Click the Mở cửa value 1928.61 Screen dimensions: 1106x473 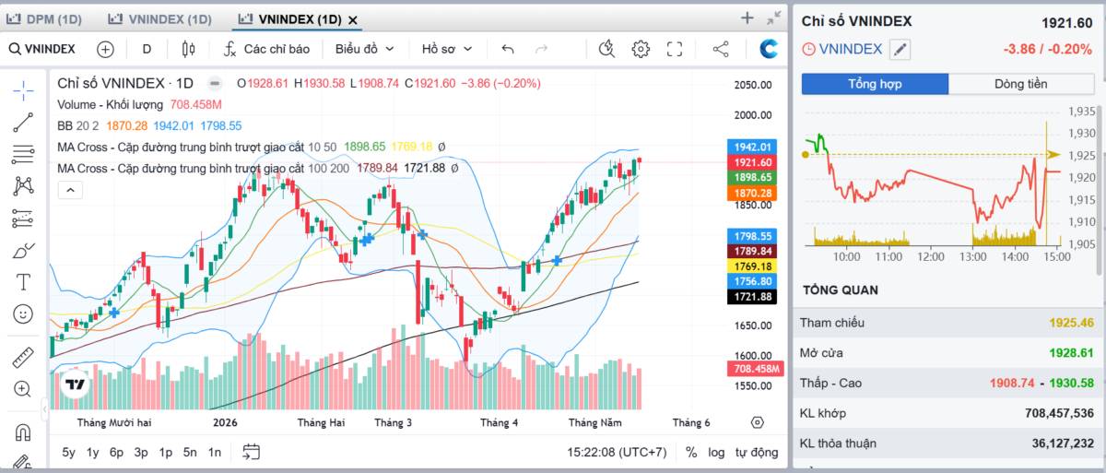pyautogui.click(x=1071, y=352)
